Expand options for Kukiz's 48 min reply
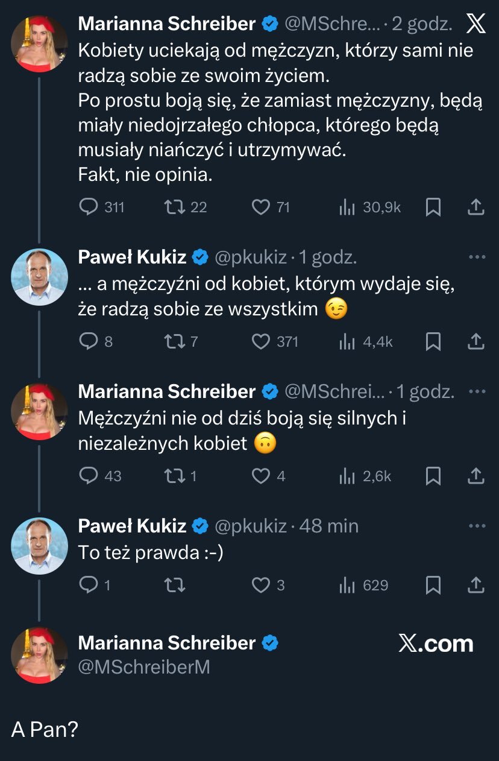 pos(477,526)
